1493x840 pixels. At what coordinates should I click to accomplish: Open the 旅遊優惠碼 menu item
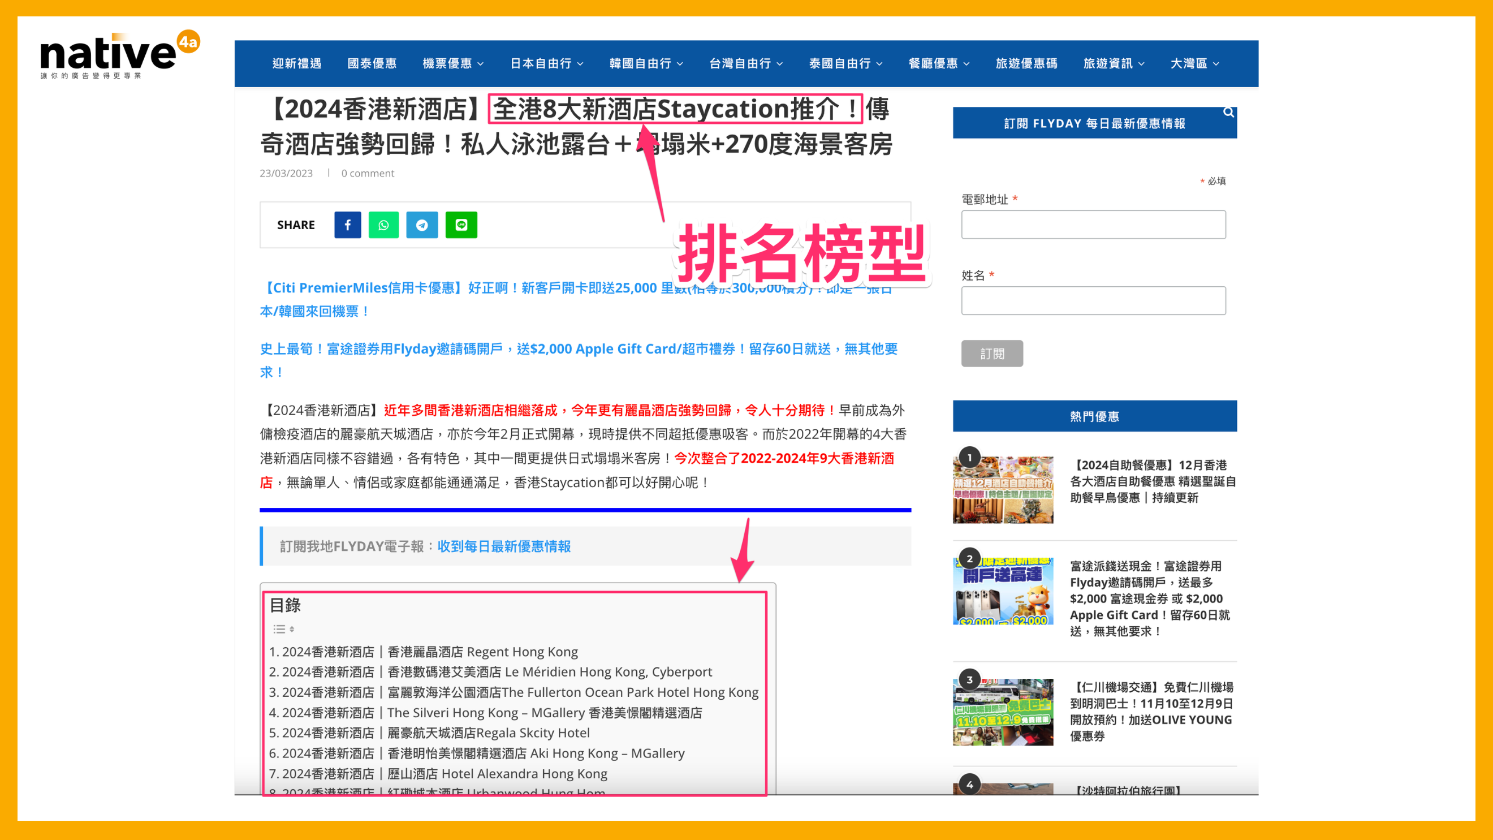pyautogui.click(x=1026, y=63)
